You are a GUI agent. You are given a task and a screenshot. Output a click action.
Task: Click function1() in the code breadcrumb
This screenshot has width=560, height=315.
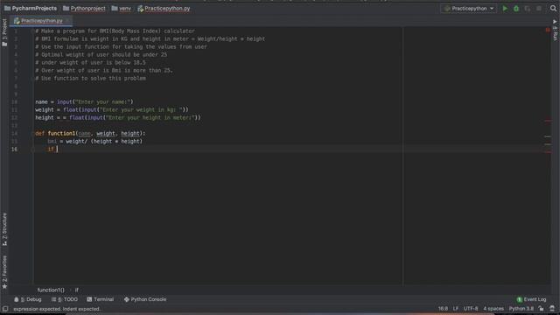click(51, 290)
